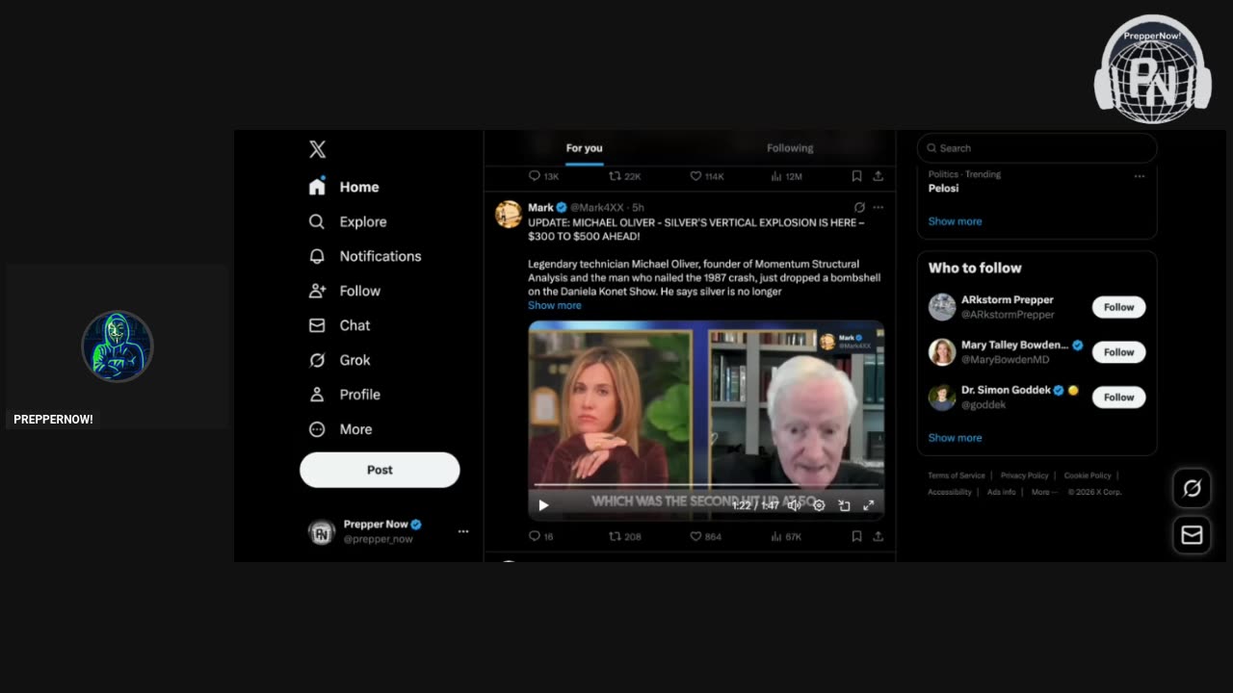Open the Terms of Service link
Viewport: 1233px width, 693px height.
click(x=957, y=475)
